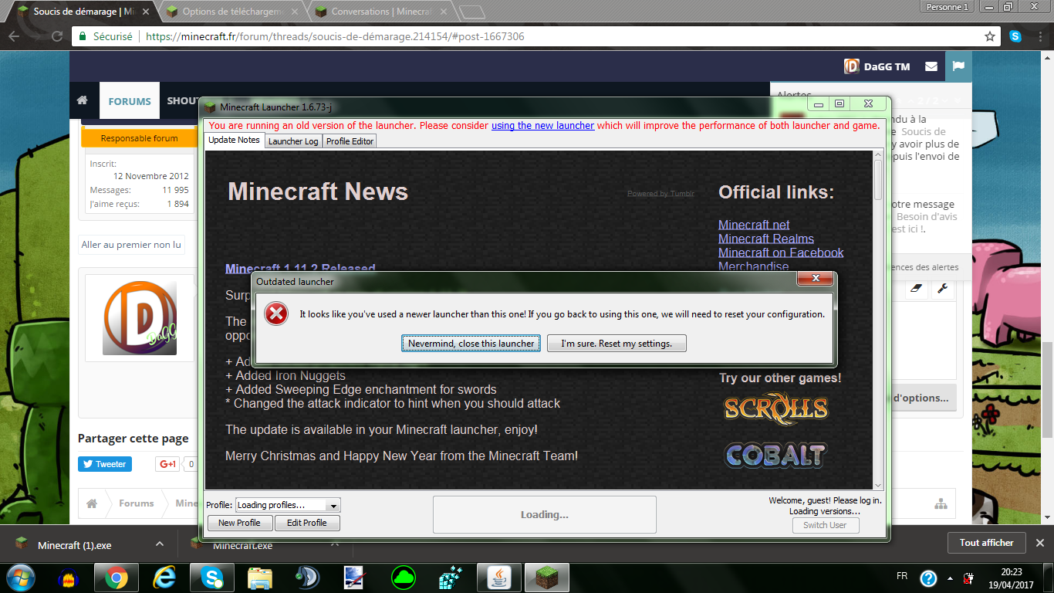Close the Outdated launcher dialog
This screenshot has height=593, width=1054.
point(814,279)
